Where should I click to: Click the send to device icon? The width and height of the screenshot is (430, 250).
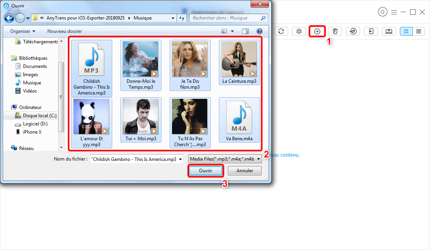(x=371, y=31)
